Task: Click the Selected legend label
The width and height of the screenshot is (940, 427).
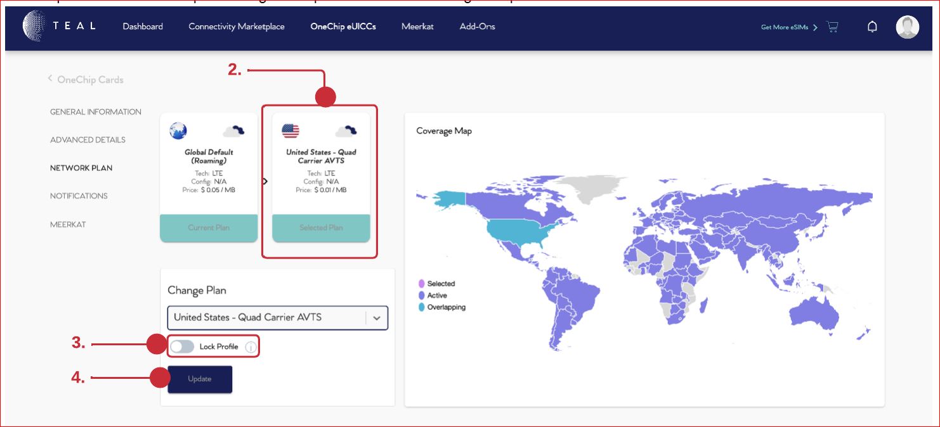Action: [x=441, y=284]
